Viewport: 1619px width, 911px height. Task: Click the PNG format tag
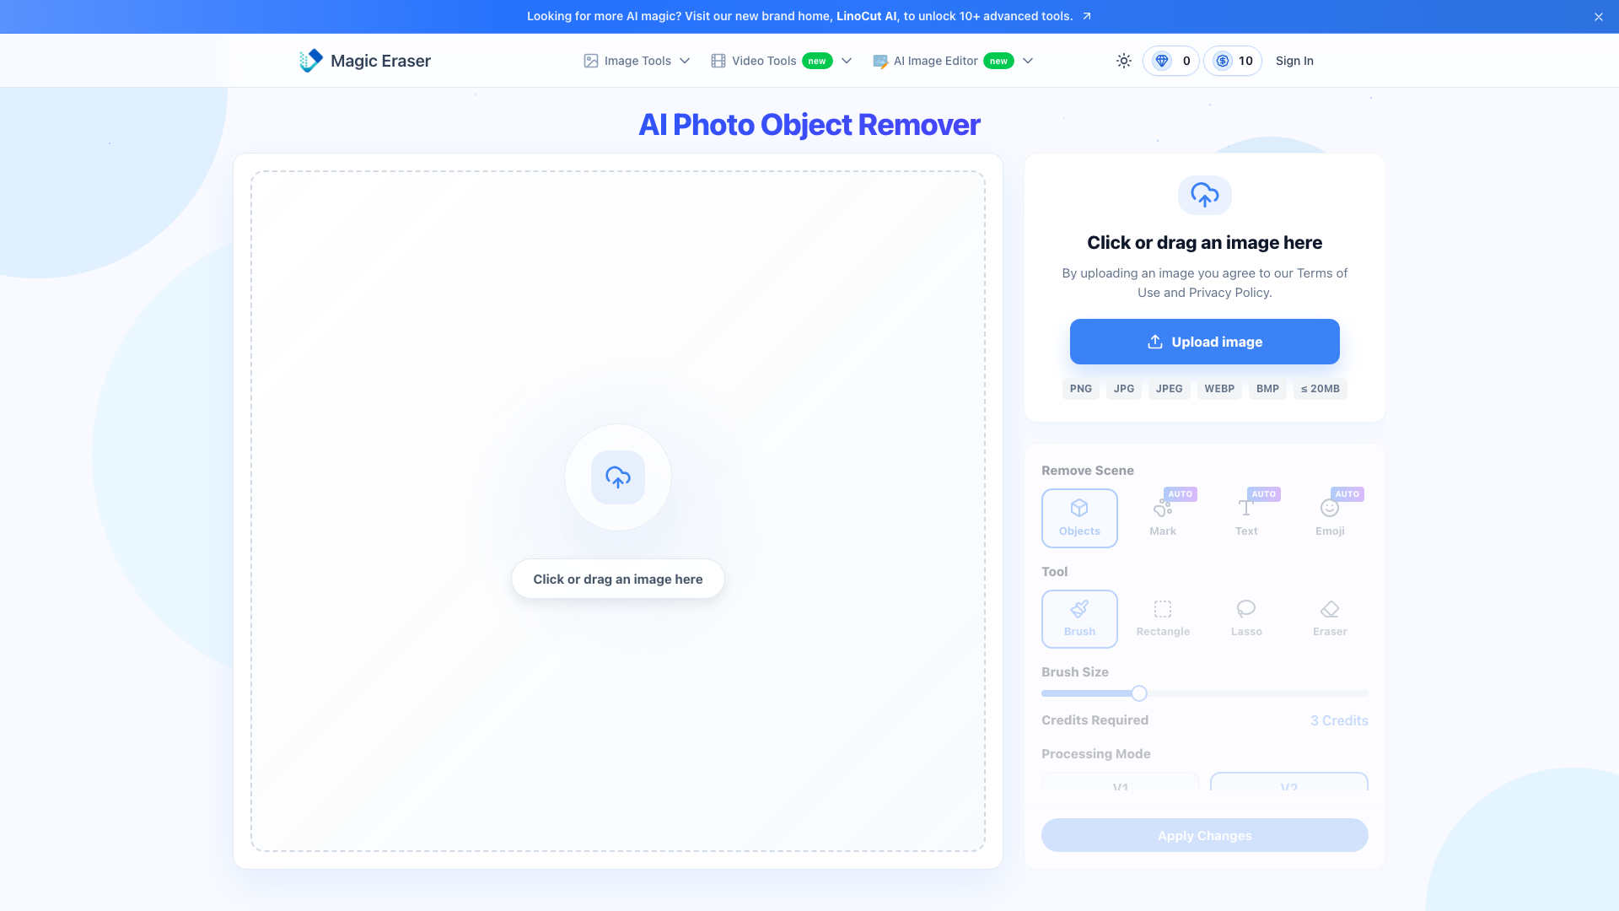[x=1081, y=389]
